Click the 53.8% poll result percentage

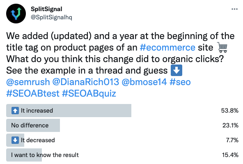pos(230,111)
